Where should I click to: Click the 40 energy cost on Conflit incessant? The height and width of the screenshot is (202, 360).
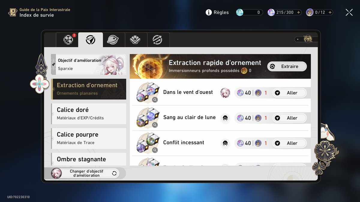point(244,143)
